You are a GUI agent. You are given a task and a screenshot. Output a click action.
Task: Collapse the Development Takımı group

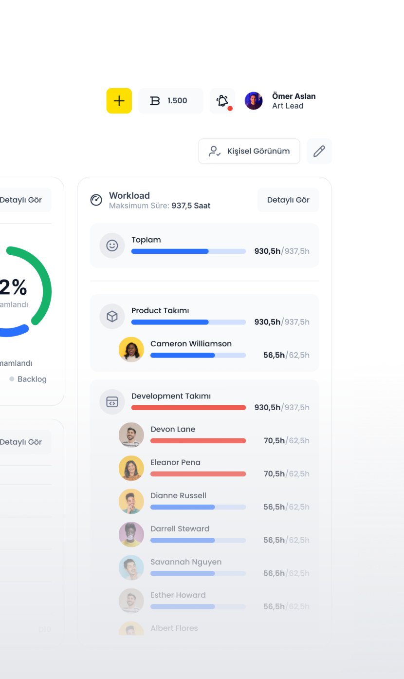[x=171, y=396]
